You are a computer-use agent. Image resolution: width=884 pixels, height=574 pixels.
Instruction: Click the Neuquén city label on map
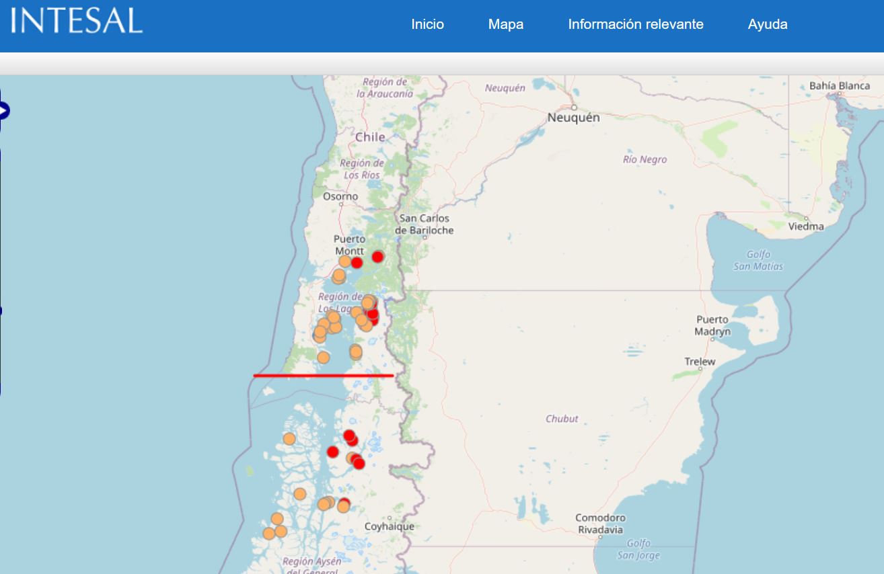[573, 118]
